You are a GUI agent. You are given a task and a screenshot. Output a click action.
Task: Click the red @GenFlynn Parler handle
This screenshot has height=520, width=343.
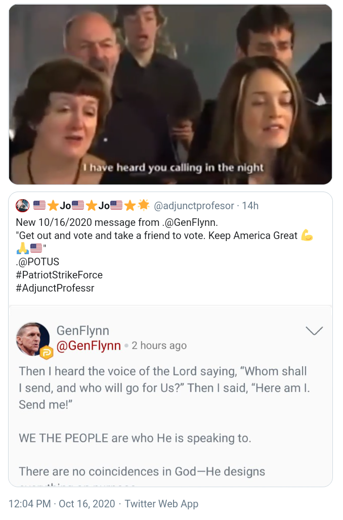89,346
